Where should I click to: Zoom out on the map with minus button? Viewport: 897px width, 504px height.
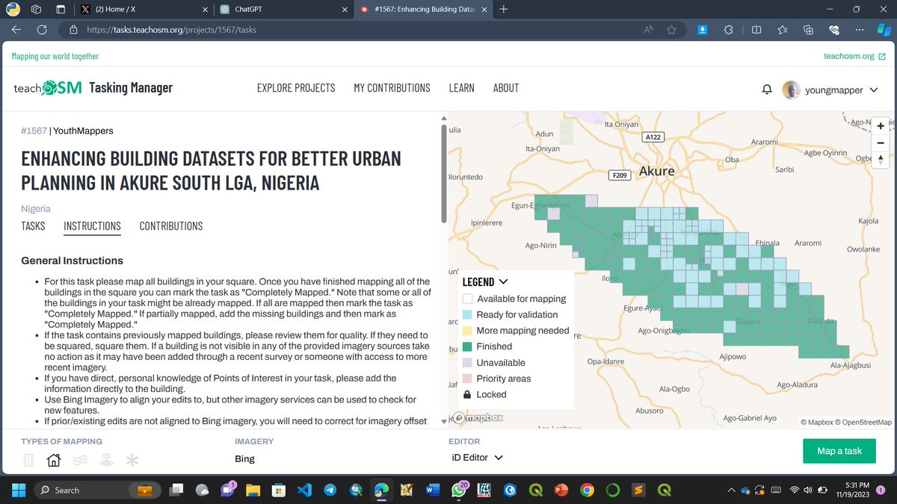(880, 143)
